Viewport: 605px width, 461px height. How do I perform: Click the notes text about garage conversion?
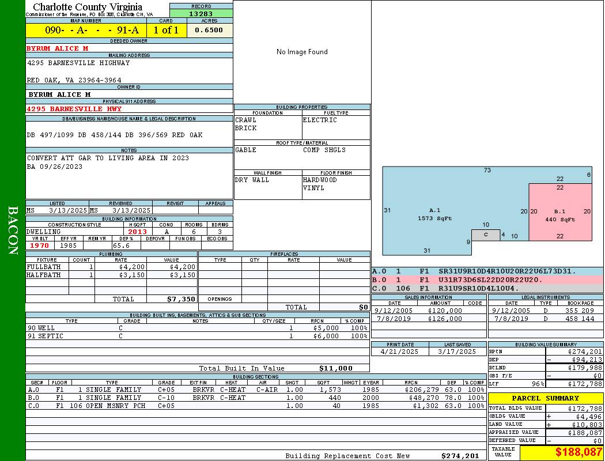click(x=108, y=158)
